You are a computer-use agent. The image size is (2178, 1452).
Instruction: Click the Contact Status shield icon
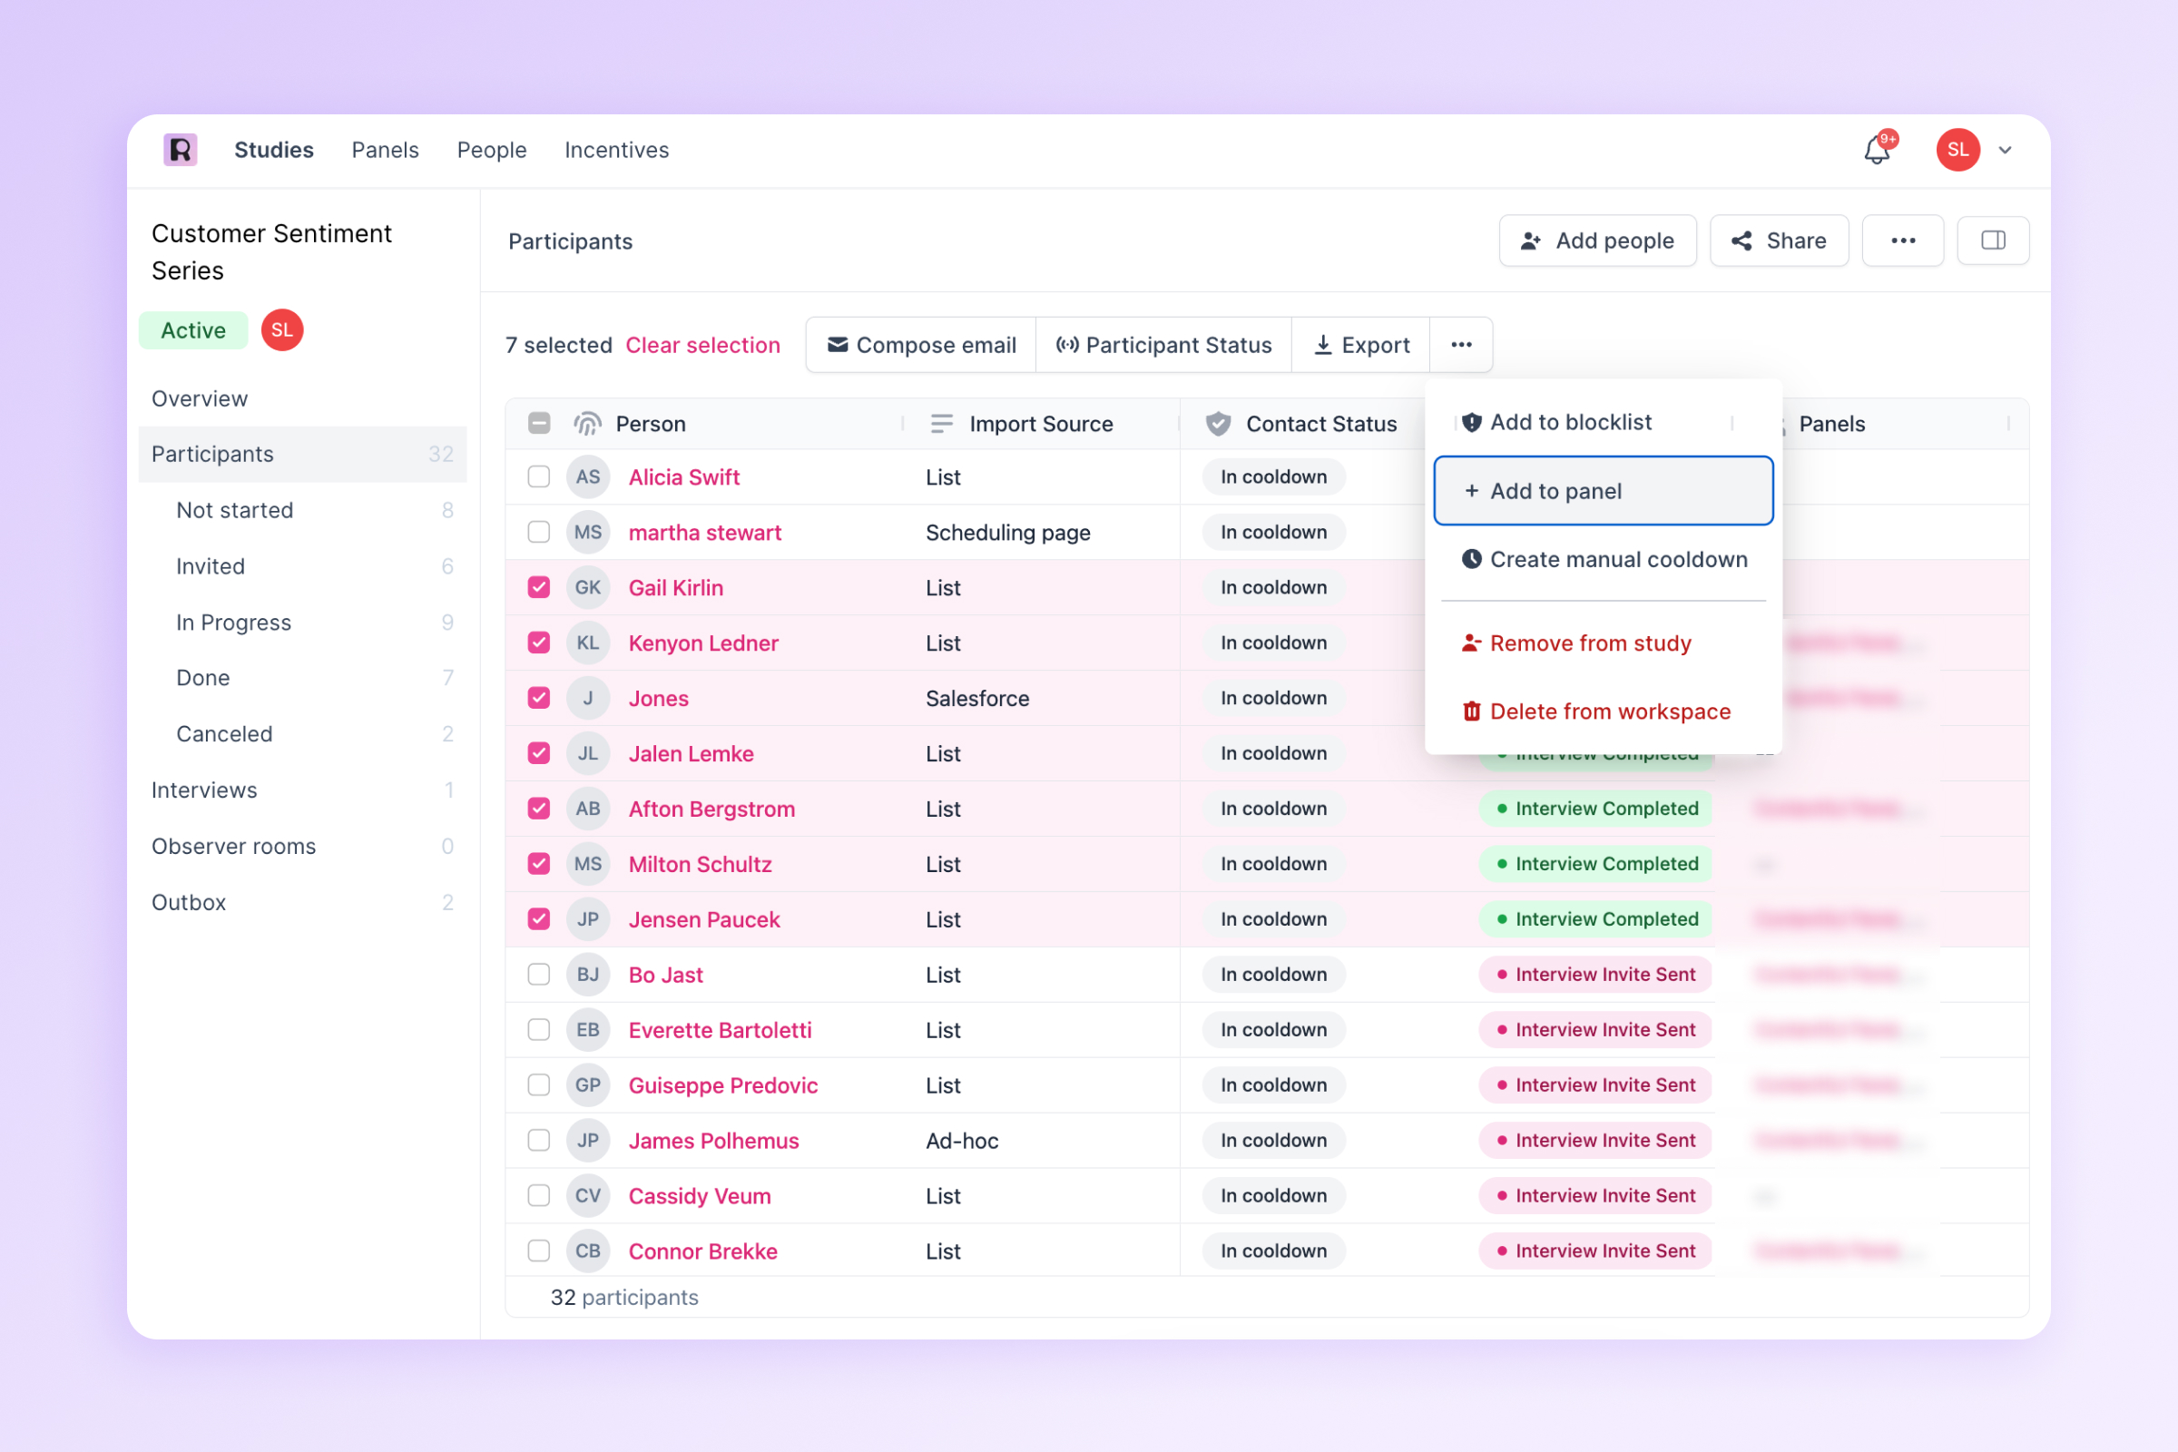1218,424
